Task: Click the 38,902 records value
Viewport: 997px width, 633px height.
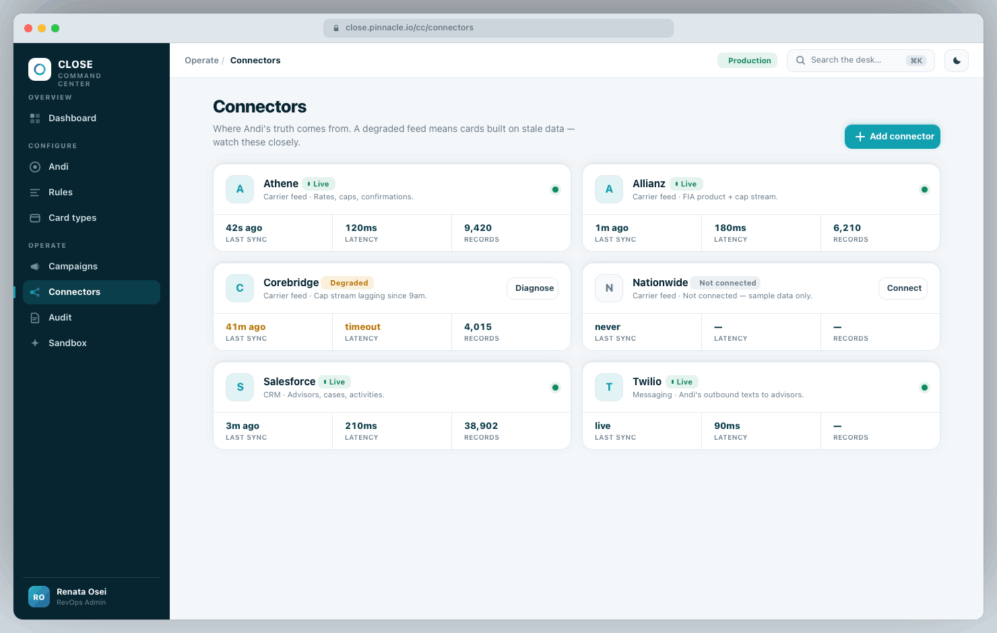Action: point(481,426)
